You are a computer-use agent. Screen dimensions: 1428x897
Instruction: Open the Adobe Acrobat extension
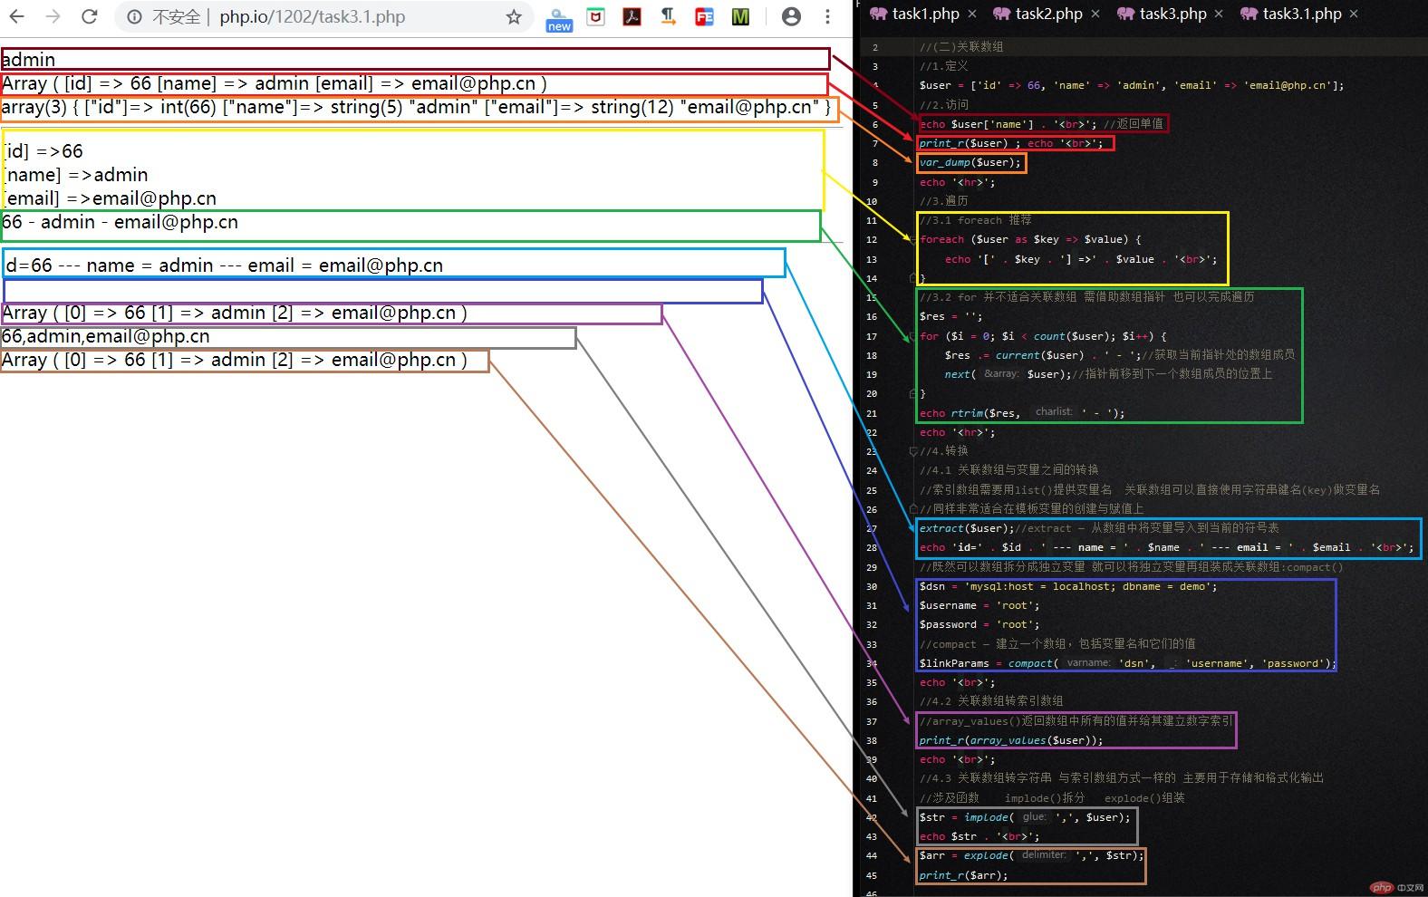632,16
